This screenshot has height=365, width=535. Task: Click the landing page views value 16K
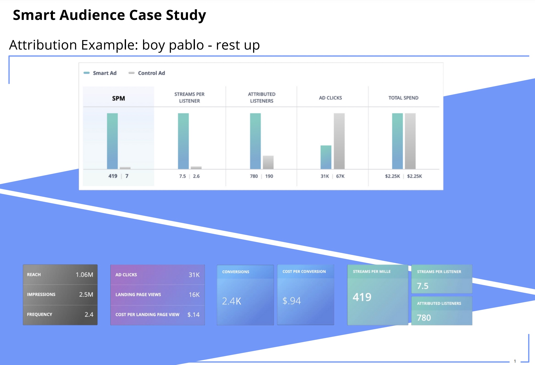click(194, 295)
